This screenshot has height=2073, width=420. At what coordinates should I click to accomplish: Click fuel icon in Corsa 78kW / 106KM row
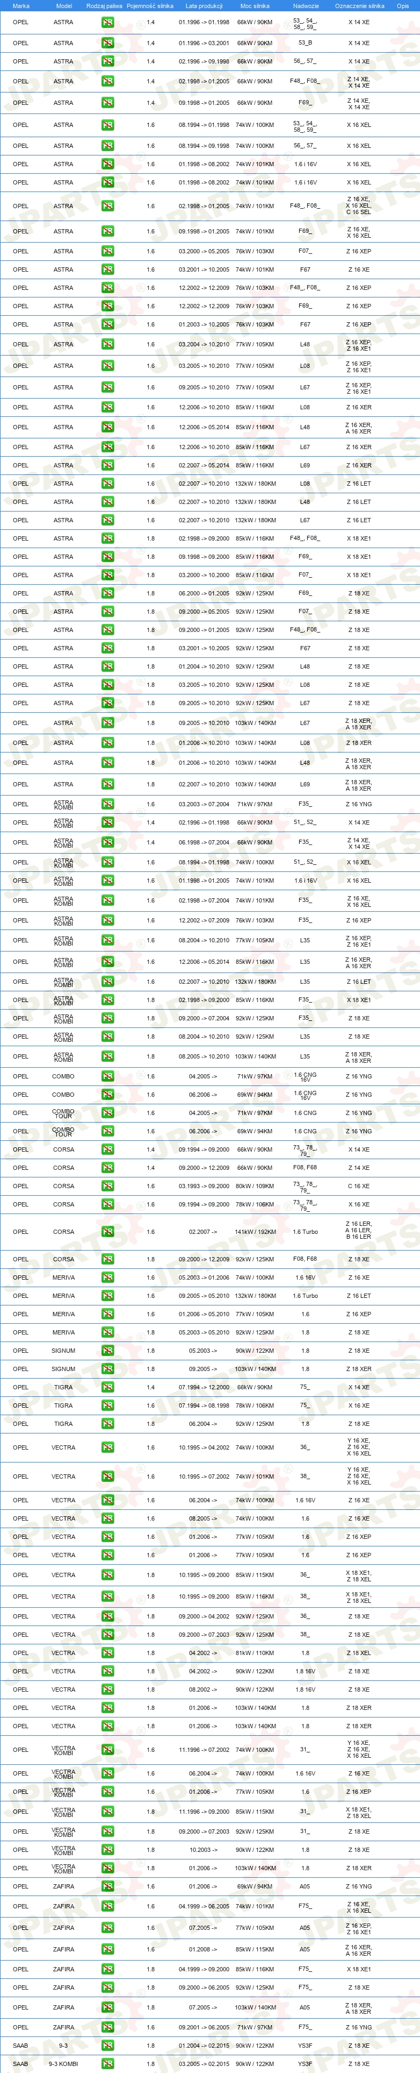pos(107,1205)
